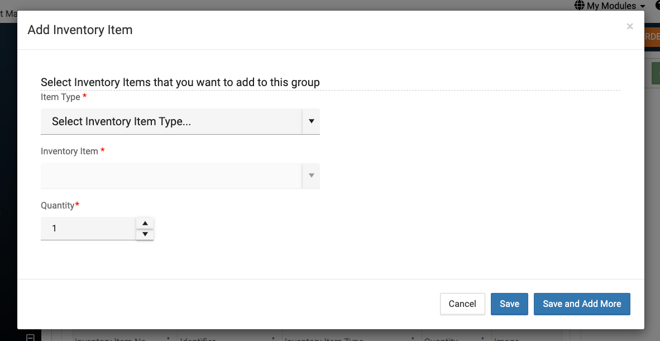Viewport: 660px width, 341px height.
Task: Click the orange button behind the dialog
Action: pos(652,36)
